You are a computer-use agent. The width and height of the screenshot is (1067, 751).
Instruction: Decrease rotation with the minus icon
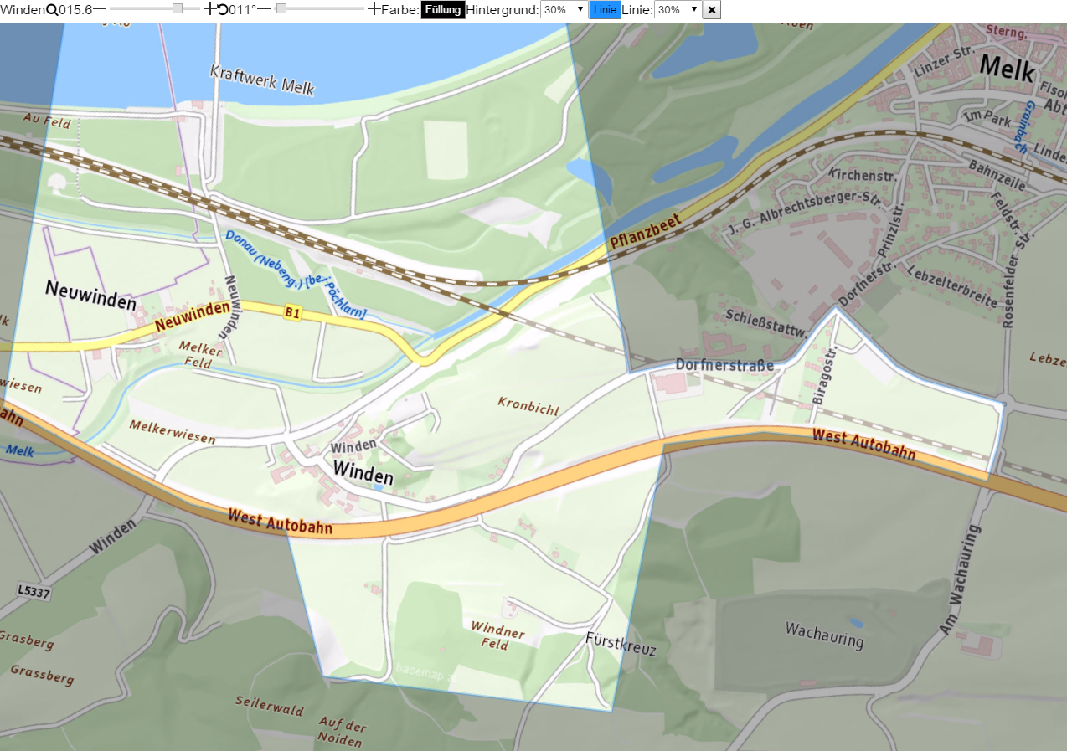pos(264,8)
